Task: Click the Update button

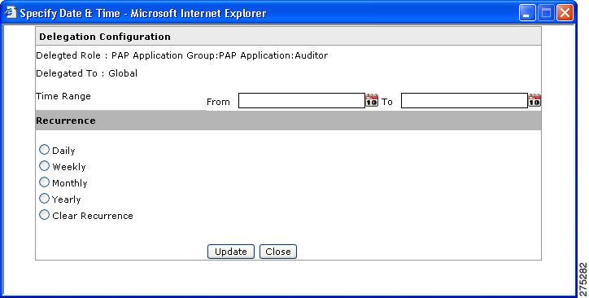Action: click(x=231, y=252)
